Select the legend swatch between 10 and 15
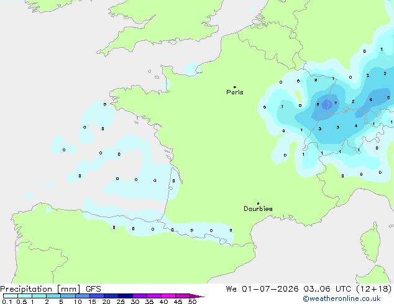Viewport: 394px width, 304px height. (82, 296)
